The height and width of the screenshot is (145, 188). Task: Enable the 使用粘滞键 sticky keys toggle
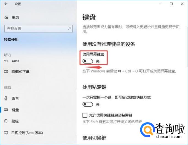pos(88,104)
